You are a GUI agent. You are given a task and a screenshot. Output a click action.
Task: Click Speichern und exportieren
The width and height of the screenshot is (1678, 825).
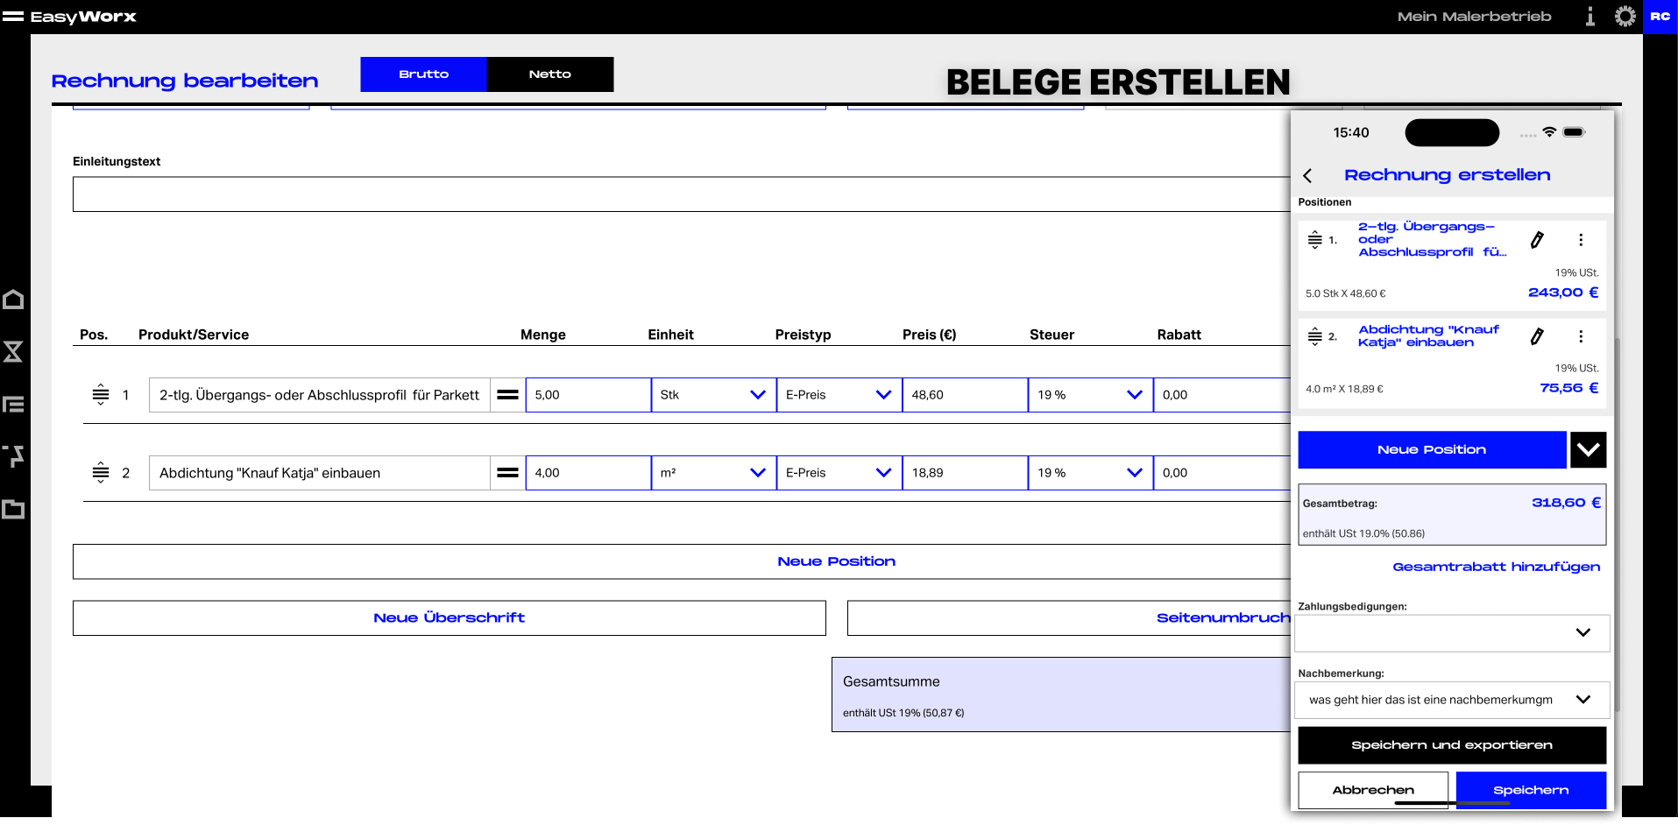tap(1452, 745)
